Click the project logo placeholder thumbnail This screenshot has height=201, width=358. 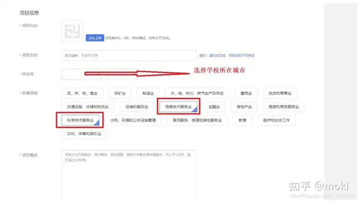coord(73,31)
